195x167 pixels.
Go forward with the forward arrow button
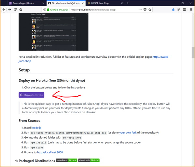tap(10, 9)
